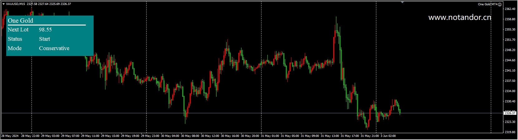This screenshot has height=140, width=518.
Task: Click the 2362.40 price axis label
Action: [510, 9]
